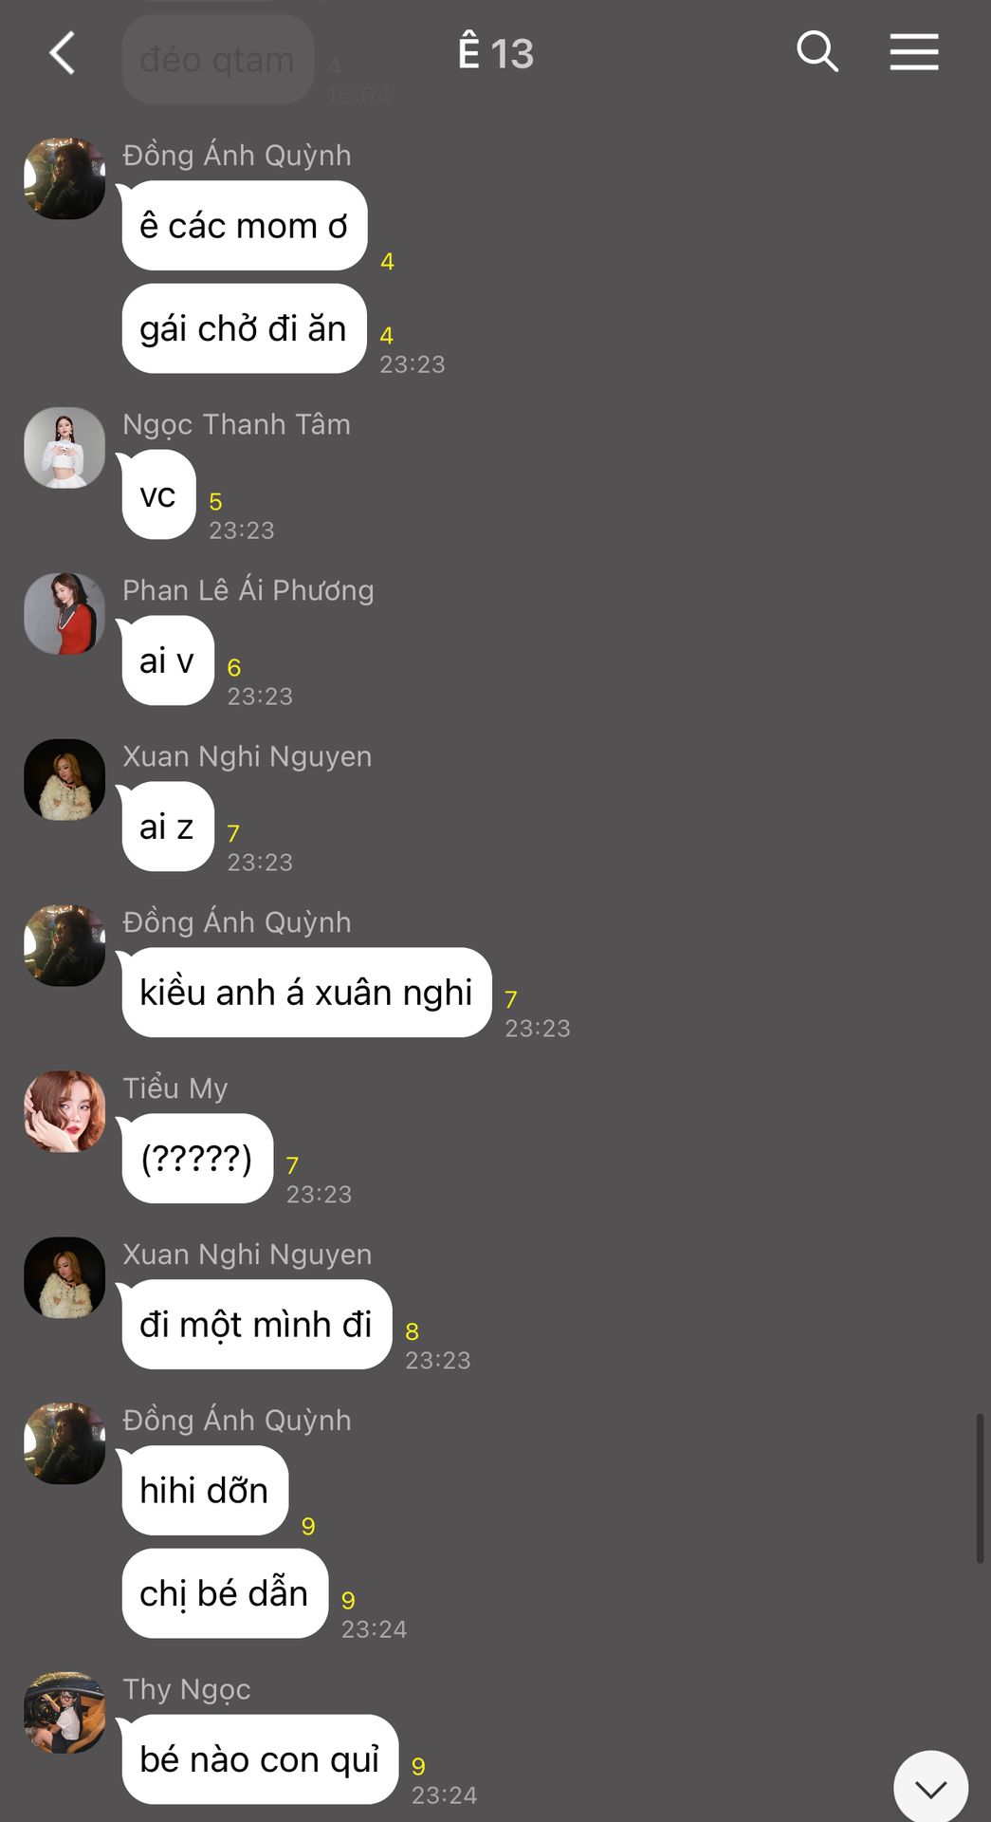Jump to latest messages with down chevron
991x1822 pixels.
click(930, 1788)
